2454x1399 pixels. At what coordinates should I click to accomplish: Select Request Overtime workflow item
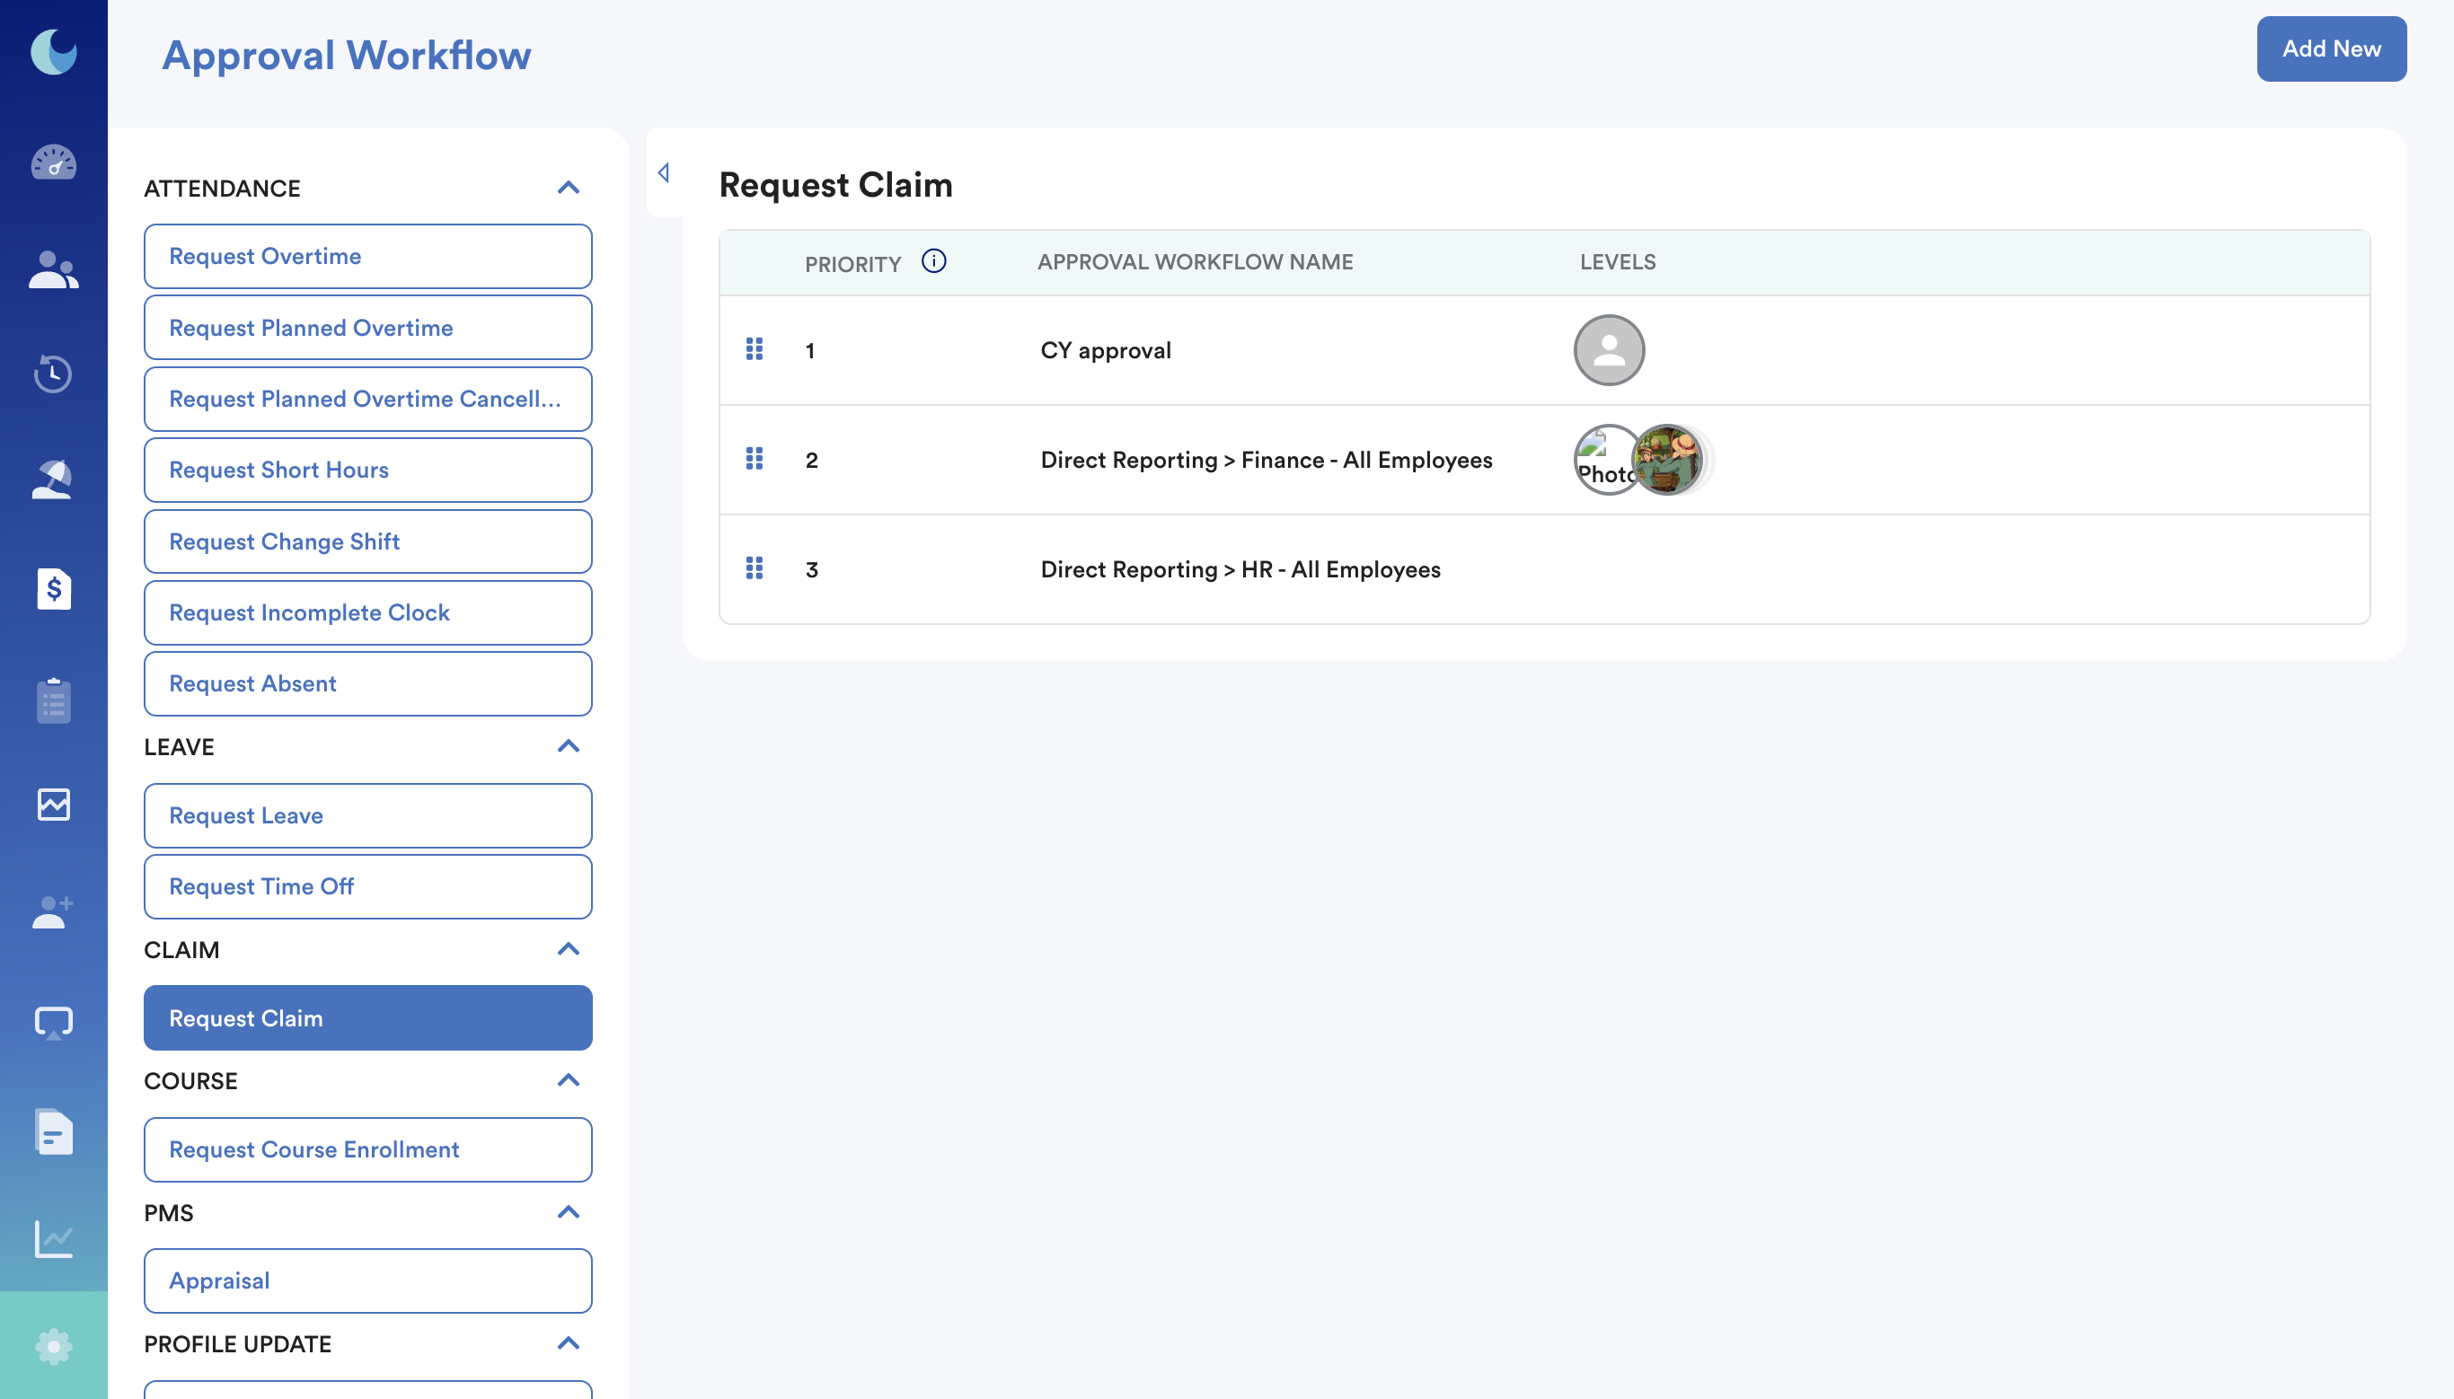368,257
